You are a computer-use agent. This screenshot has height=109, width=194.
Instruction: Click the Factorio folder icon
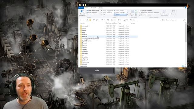point(81,47)
